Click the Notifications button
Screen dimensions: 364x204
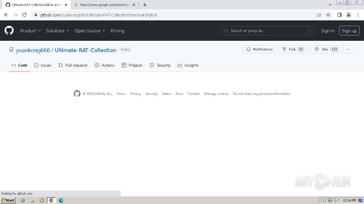coord(259,49)
